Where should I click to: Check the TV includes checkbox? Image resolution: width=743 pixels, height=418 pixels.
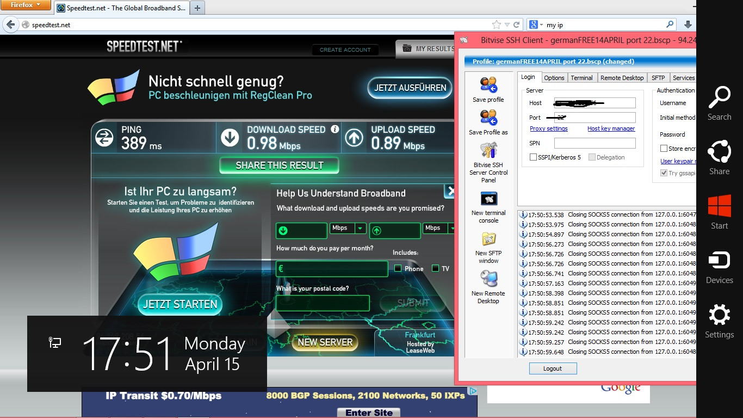[x=435, y=268]
